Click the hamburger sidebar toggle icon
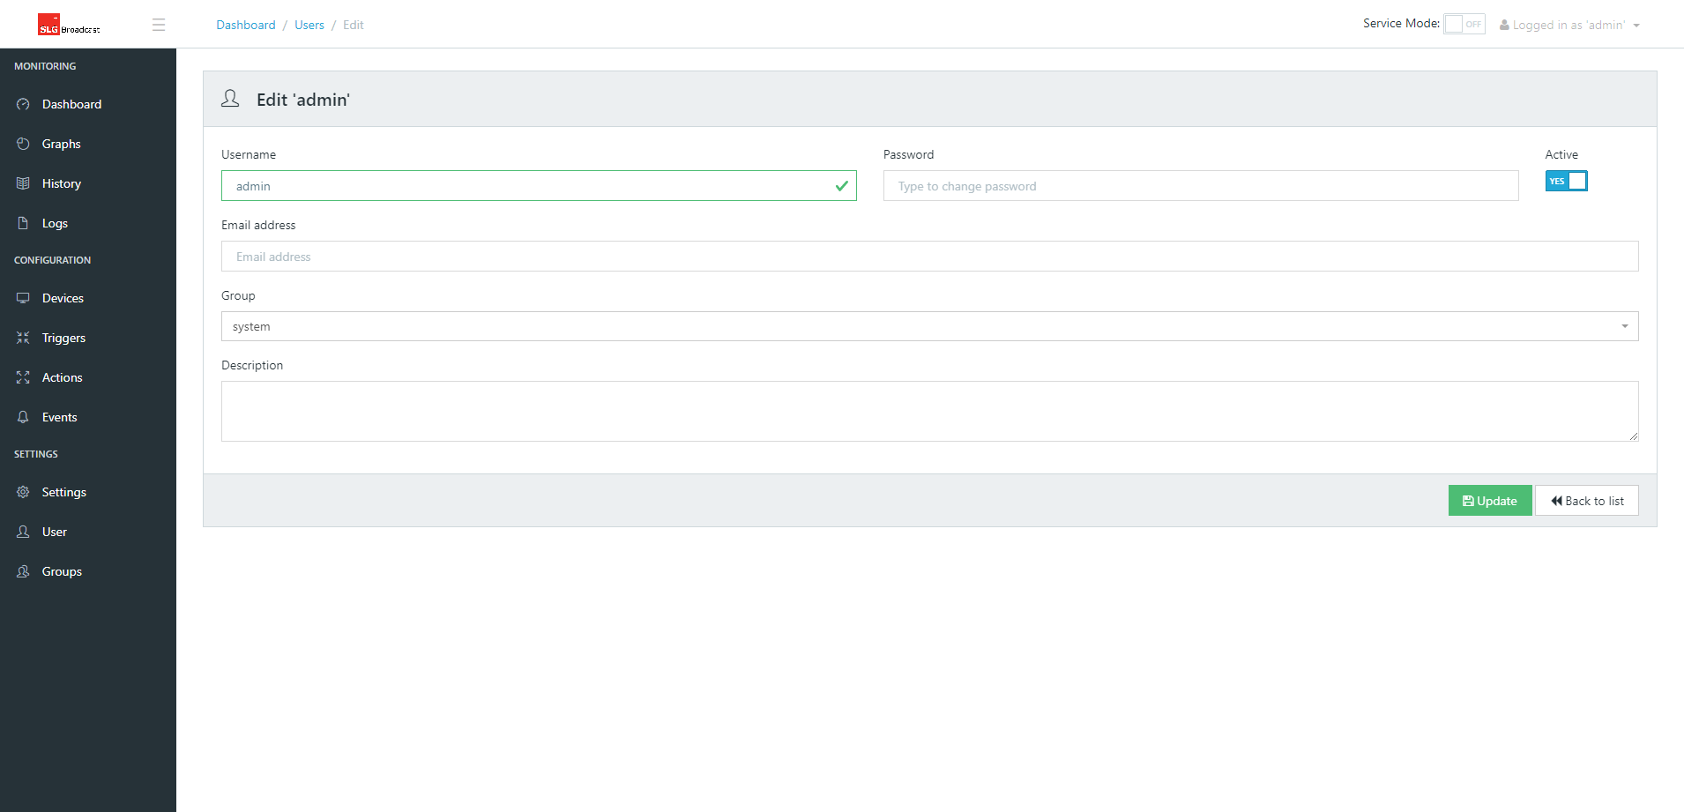 pyautogui.click(x=159, y=25)
